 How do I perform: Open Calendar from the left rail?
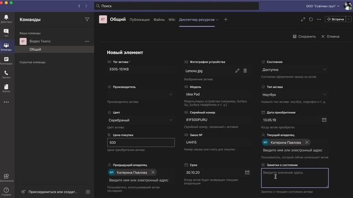(x=6, y=61)
